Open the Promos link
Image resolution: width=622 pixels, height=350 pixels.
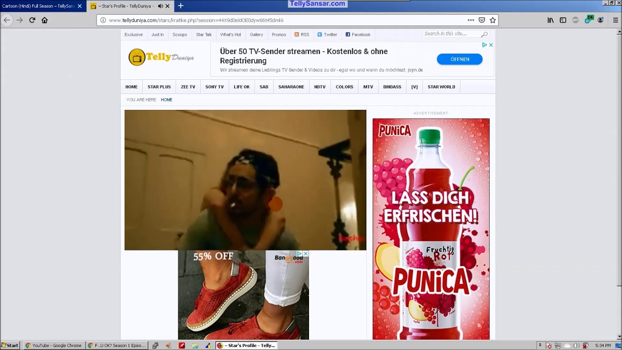[x=279, y=35]
